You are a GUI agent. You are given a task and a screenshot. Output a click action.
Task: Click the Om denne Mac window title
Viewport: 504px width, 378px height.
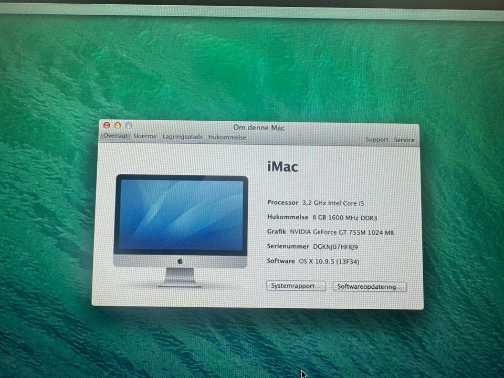pos(259,128)
